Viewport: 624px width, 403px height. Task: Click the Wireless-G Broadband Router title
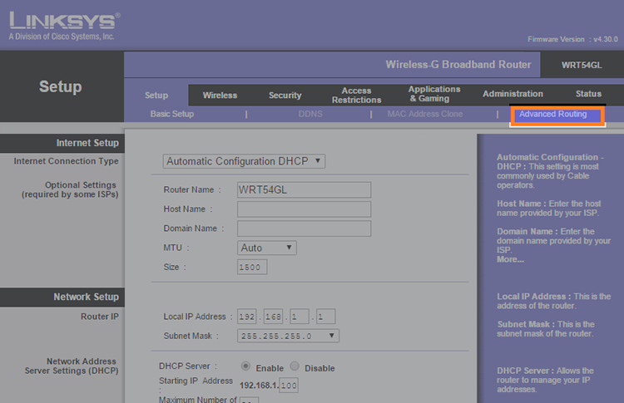pos(458,64)
